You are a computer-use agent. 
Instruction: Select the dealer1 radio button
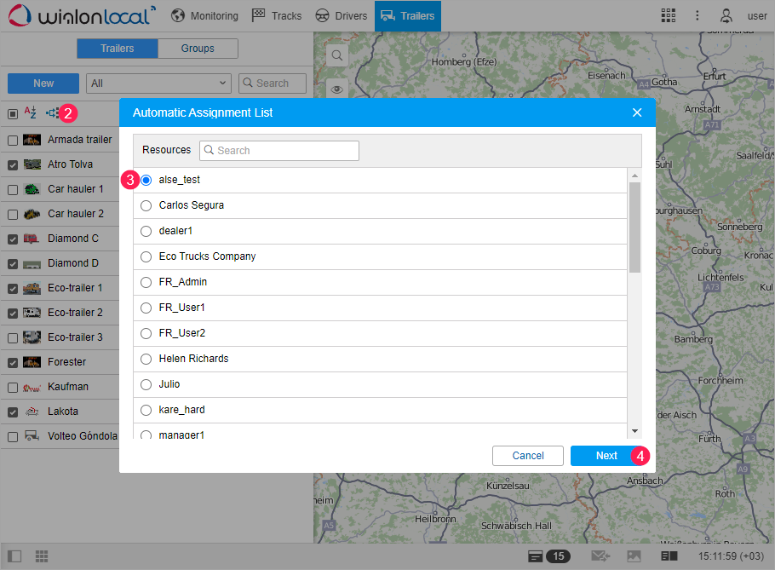146,232
